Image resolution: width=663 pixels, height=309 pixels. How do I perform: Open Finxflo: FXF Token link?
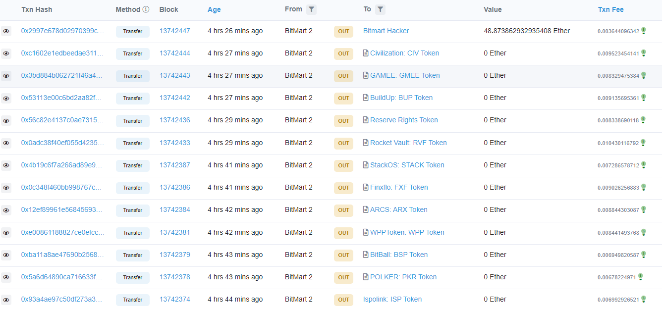[x=399, y=187]
